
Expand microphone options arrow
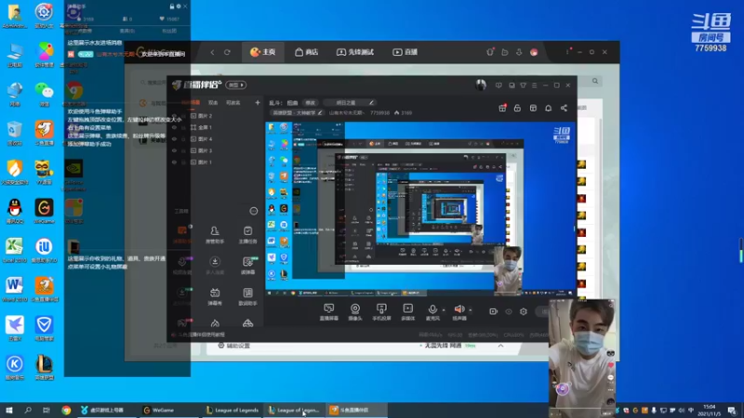coord(444,310)
